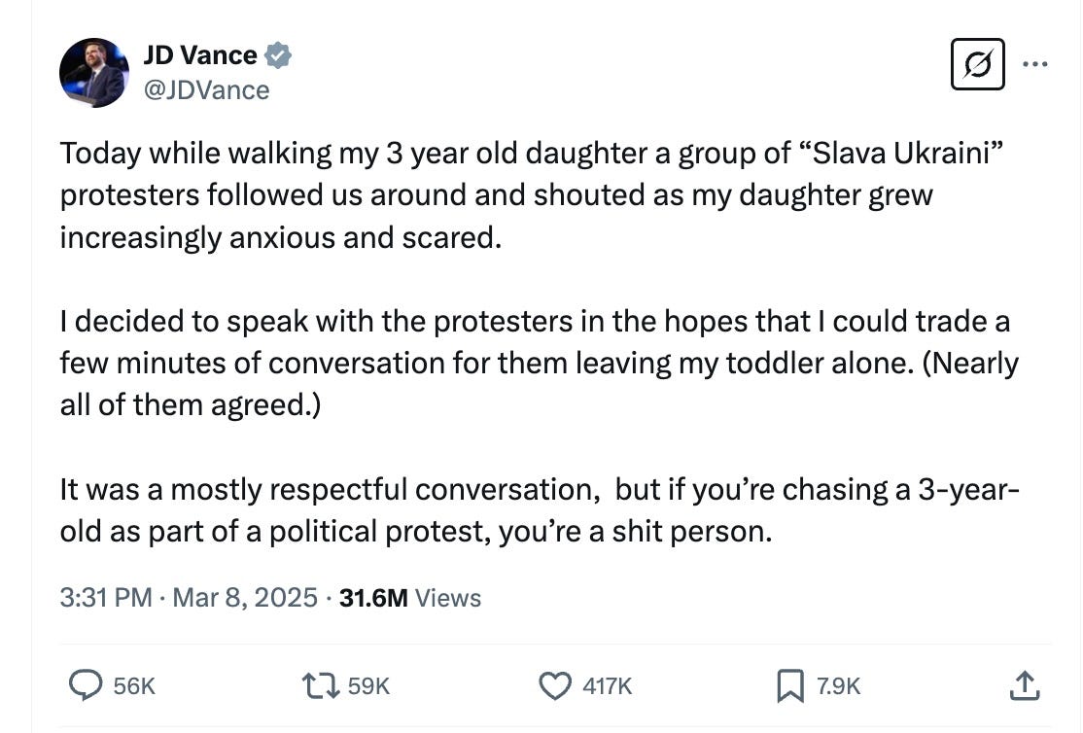Open reply options via comment bubble

(x=86, y=685)
